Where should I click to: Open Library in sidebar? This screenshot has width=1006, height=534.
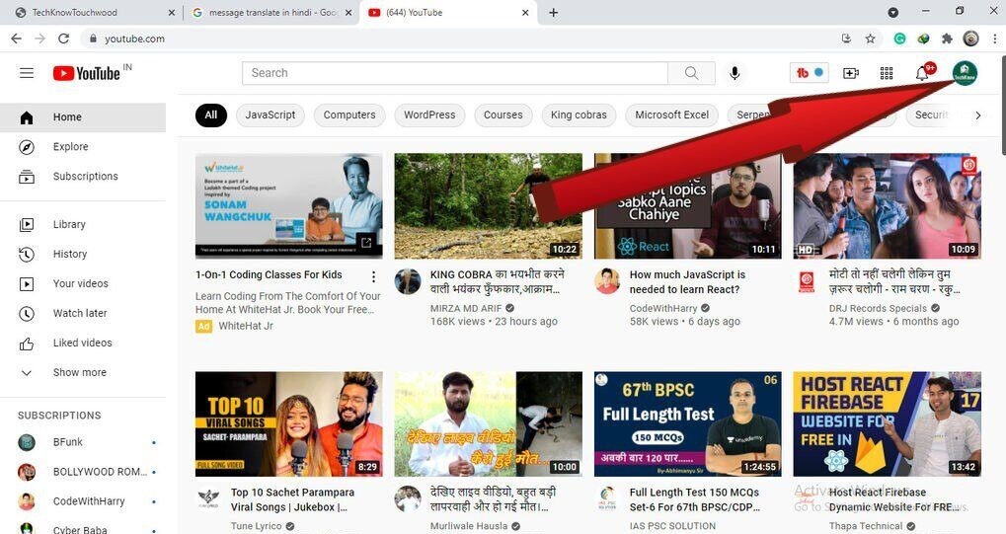(83, 225)
